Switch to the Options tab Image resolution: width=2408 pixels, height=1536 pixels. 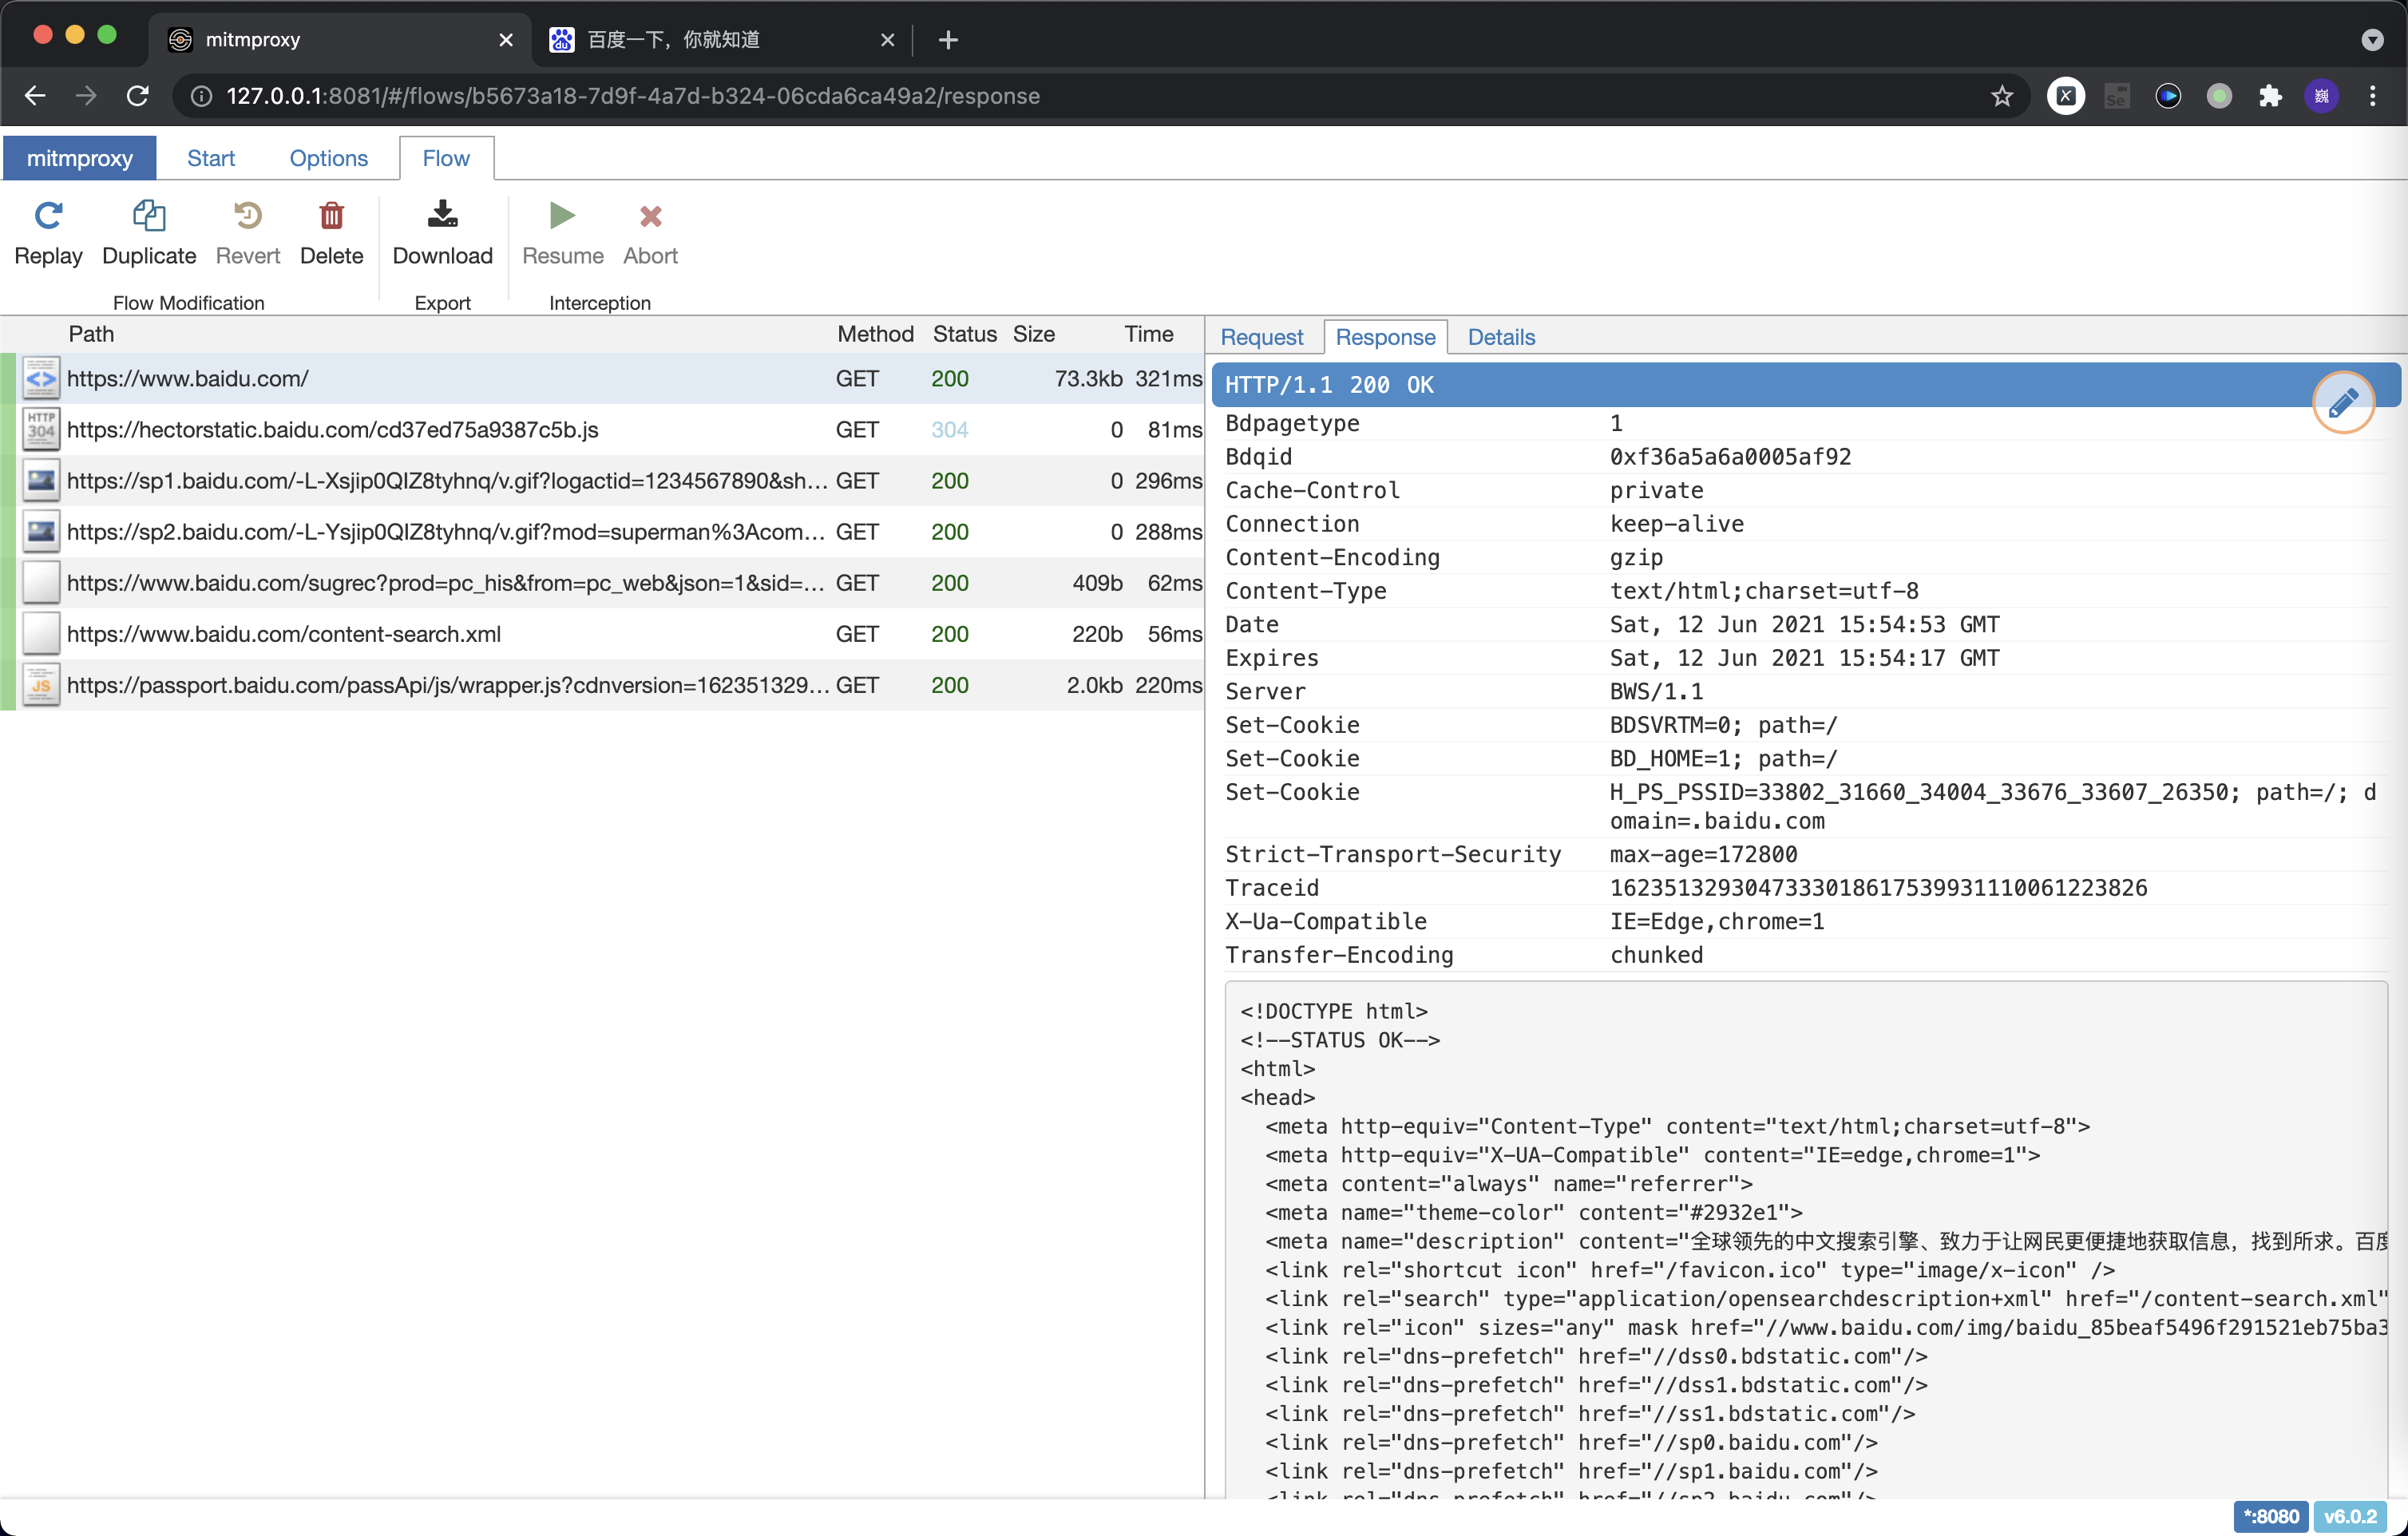click(328, 158)
